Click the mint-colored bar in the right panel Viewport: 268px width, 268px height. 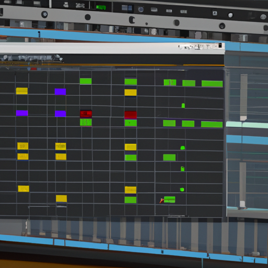[247, 125]
